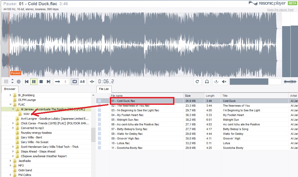Expand the Chick Corea - Friends folder
This screenshot has height=177, width=298.
coord(13,123)
